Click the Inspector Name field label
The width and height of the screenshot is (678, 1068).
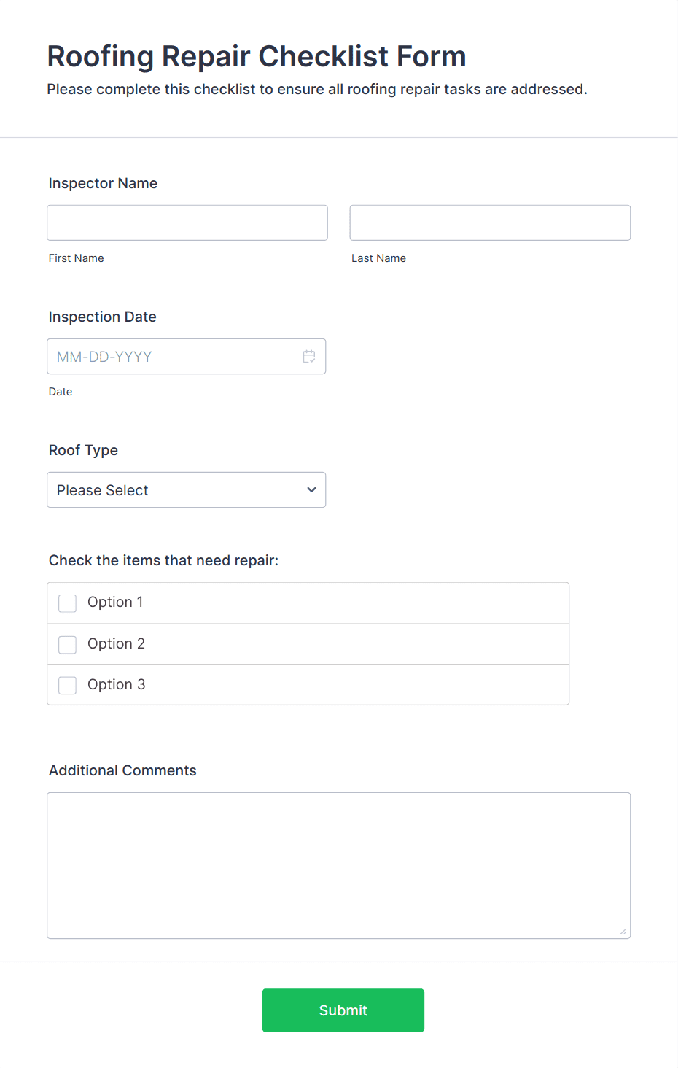tap(103, 183)
